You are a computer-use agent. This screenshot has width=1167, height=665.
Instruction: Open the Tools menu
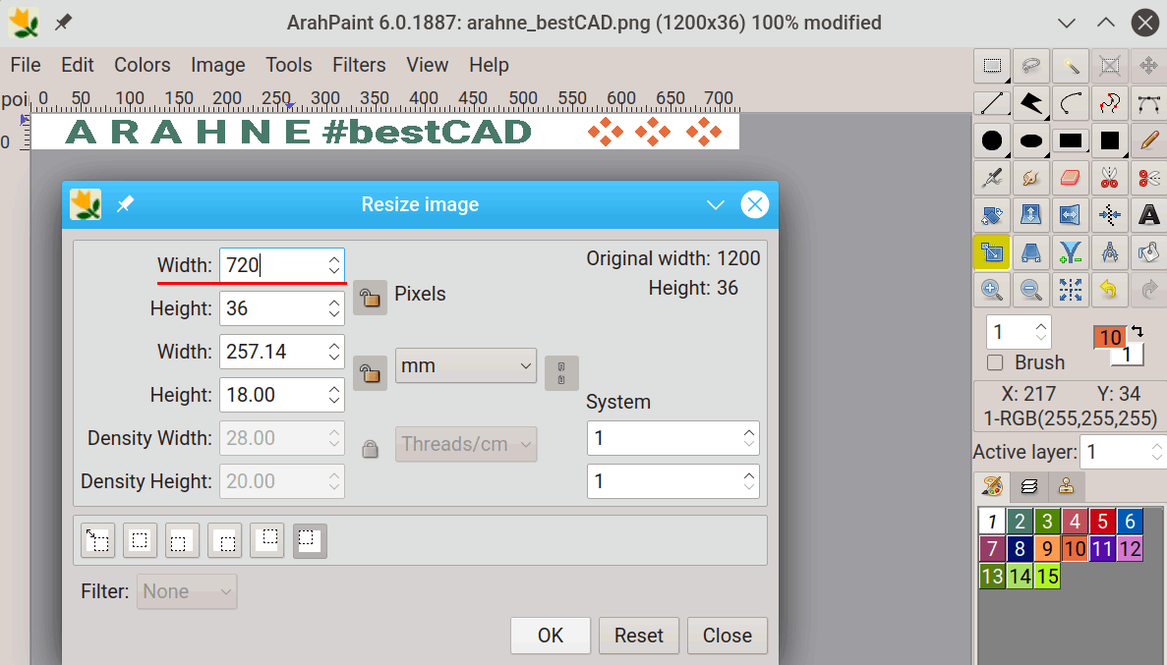tap(289, 65)
